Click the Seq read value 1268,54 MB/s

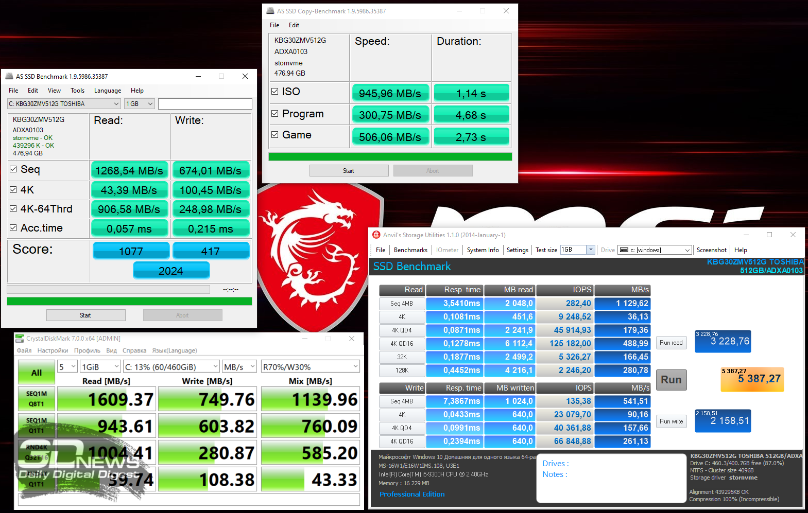click(x=129, y=170)
